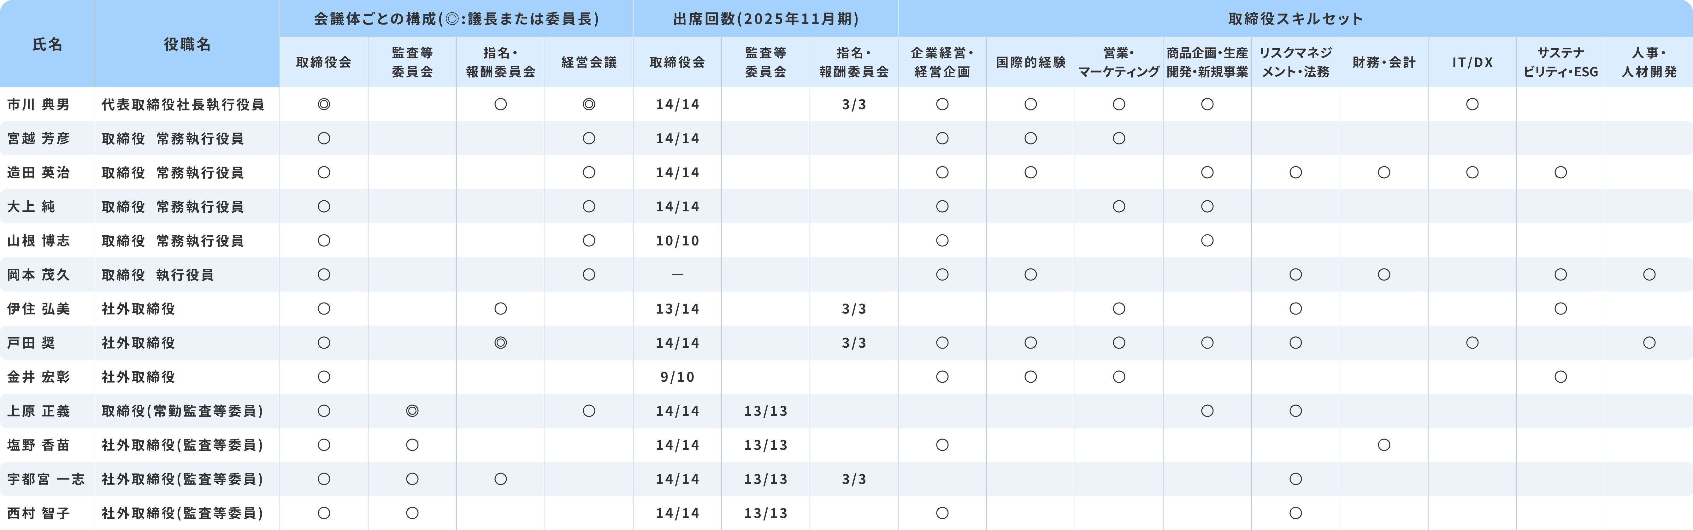This screenshot has height=530, width=1693.
Task: Click "取締役 常務執行役員" in the 大上 純 row
Action: point(173,207)
